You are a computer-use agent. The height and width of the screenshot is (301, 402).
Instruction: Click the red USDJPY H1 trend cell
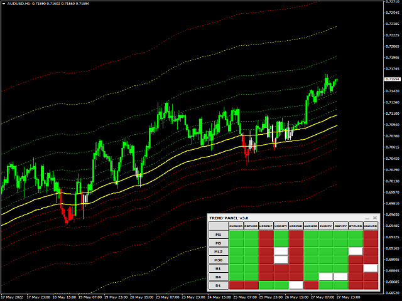tap(281, 268)
